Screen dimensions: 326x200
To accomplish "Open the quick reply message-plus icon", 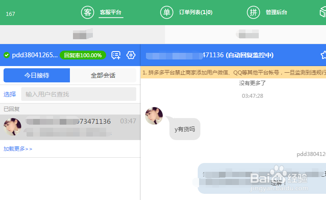I will (x=116, y=55).
